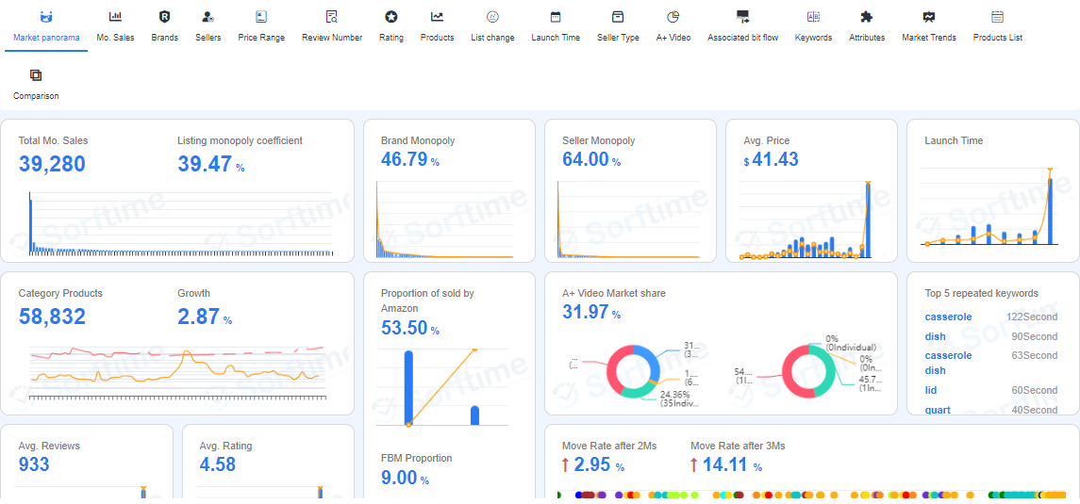Click the 'quart' keyword link

938,410
